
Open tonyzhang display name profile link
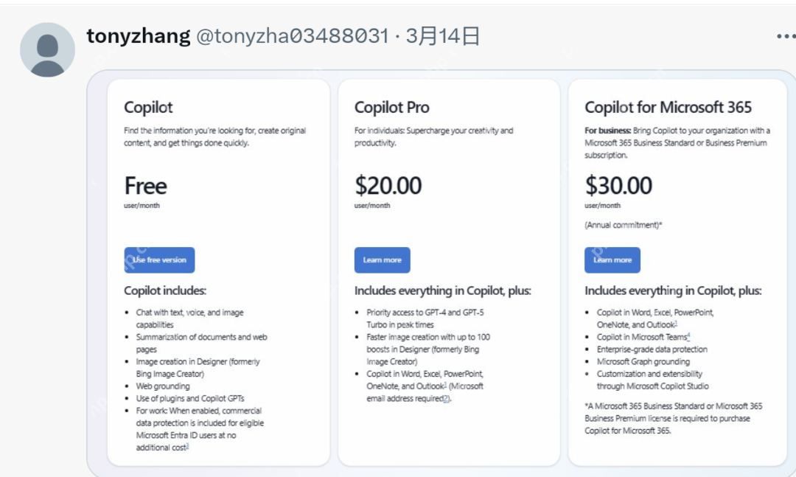click(139, 36)
